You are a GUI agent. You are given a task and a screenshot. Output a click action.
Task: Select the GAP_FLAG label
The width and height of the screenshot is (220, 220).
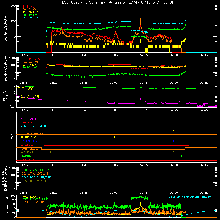27,122
